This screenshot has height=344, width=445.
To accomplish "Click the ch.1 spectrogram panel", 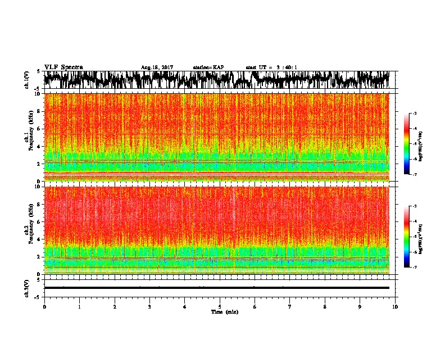I will (216, 137).
